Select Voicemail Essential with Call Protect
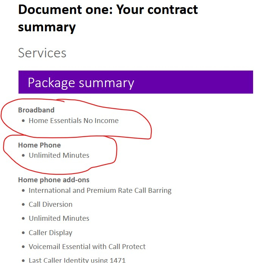This screenshot has width=261, height=263. [x=87, y=246]
